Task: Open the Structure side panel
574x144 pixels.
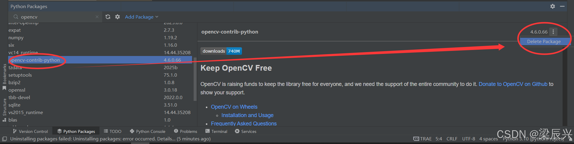Action: click(x=4, y=110)
